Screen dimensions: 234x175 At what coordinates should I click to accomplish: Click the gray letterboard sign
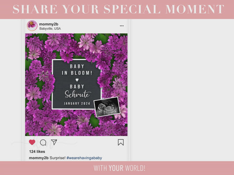76,84
